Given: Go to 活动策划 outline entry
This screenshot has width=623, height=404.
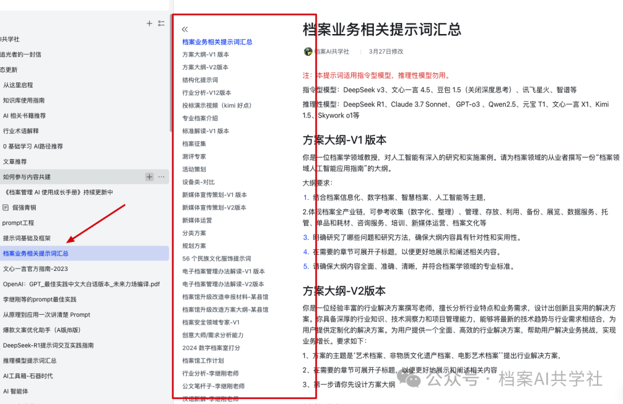Looking at the screenshot, I should (194, 169).
